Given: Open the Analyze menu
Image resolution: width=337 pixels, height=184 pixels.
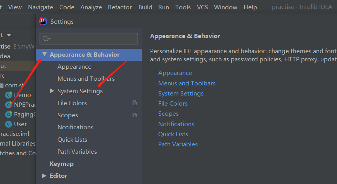Looking at the screenshot, I should pyautogui.click(x=91, y=7).
